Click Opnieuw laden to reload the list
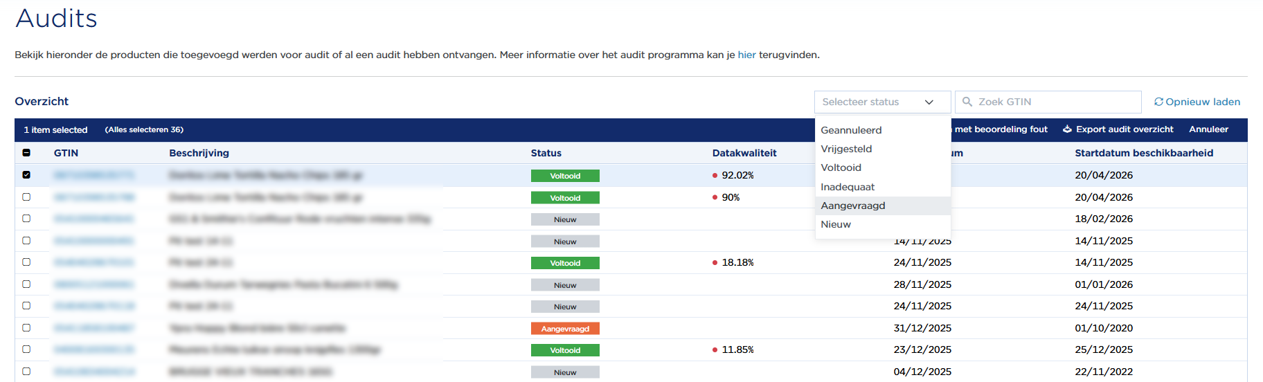This screenshot has width=1263, height=382. tap(1197, 102)
